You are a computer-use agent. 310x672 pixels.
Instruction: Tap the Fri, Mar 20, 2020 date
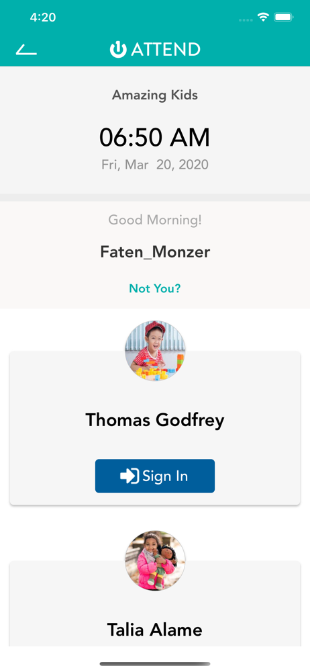point(155,165)
